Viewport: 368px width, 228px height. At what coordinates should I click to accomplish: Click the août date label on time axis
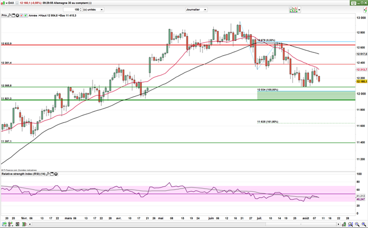(306, 218)
